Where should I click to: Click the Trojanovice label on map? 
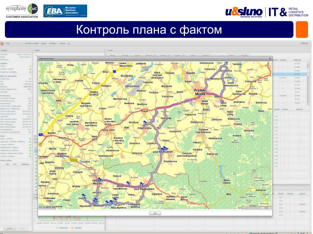click(170, 161)
